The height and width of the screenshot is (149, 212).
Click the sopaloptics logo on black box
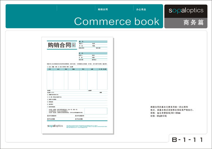(186, 11)
